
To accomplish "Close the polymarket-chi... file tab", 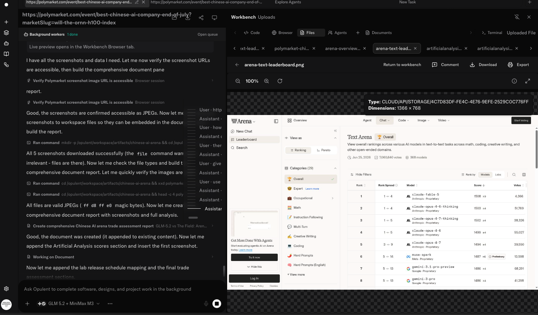I will pos(314,48).
